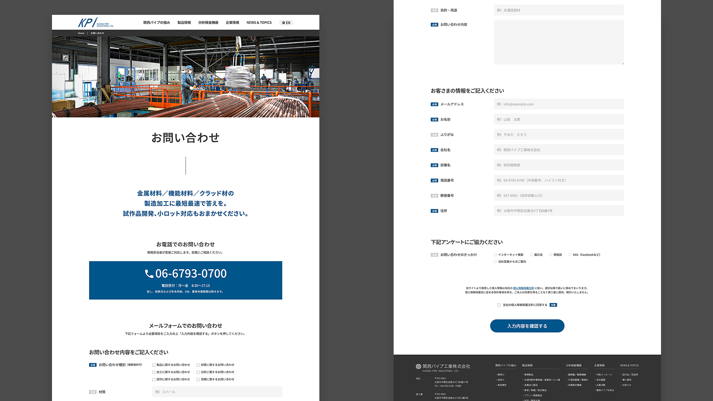Open NEWS & TOPICS header menu
Screen dimensions: 713x401
pos(259,23)
